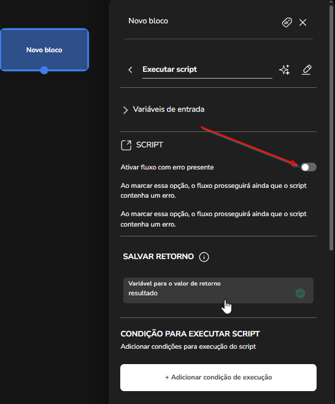Viewport: 335px width, 404px height.
Task: Enable Ativar fluxo com erro presente switch
Action: (x=309, y=167)
